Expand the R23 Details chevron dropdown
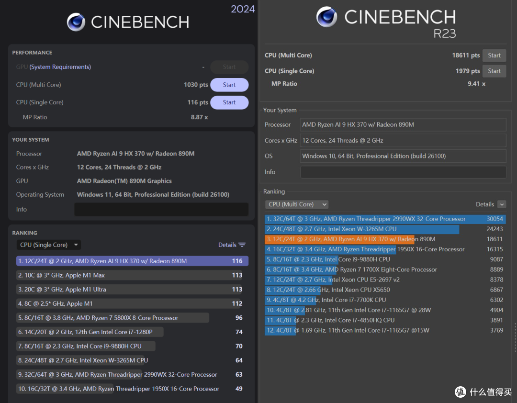This screenshot has height=403, width=517. pyautogui.click(x=502, y=204)
